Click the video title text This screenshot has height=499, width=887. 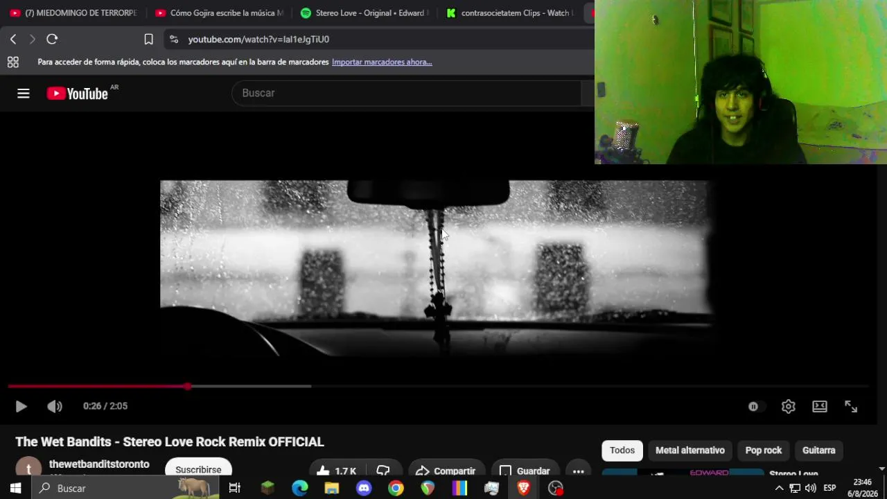170,442
